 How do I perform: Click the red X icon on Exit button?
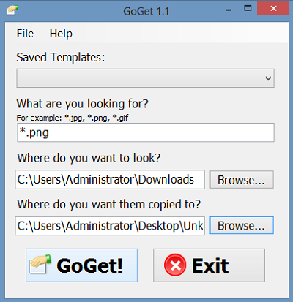coord(175,265)
